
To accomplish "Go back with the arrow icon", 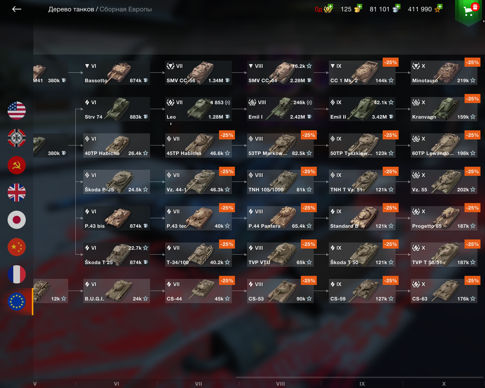I will coord(17,9).
